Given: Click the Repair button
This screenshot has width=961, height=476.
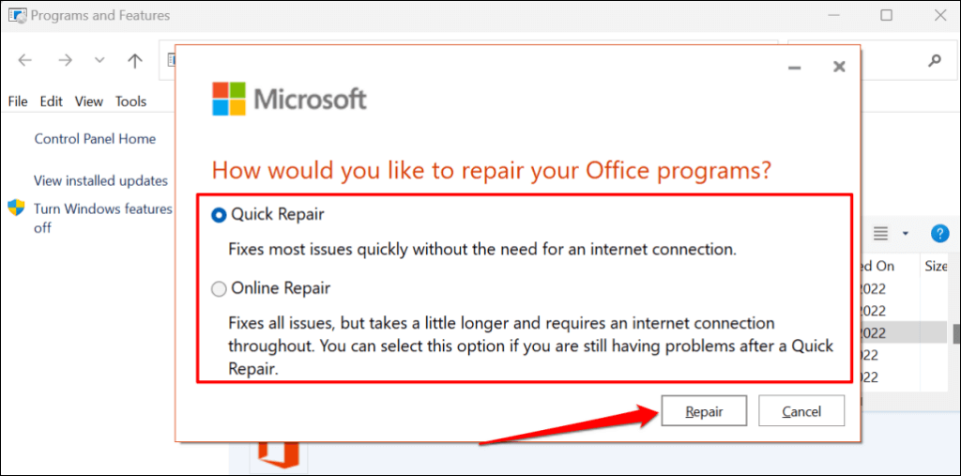Looking at the screenshot, I should coord(704,411).
